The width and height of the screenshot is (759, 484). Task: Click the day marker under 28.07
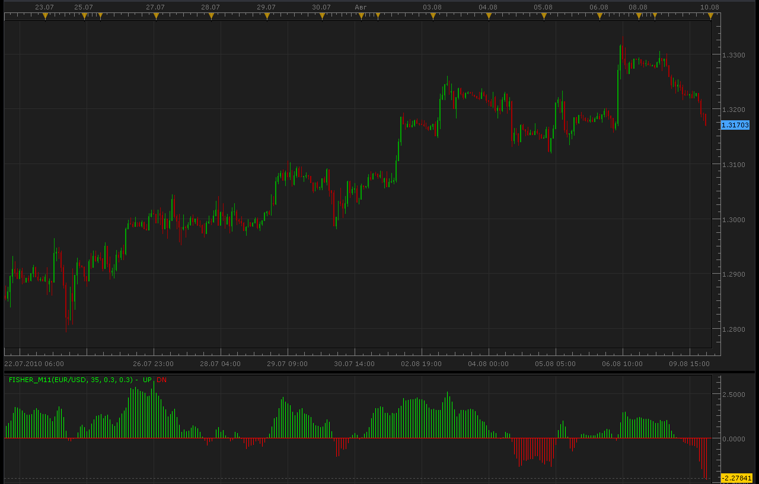click(x=211, y=17)
